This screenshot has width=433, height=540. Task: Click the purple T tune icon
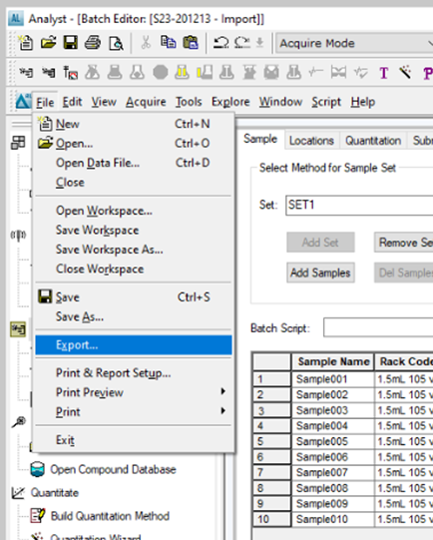tap(384, 73)
